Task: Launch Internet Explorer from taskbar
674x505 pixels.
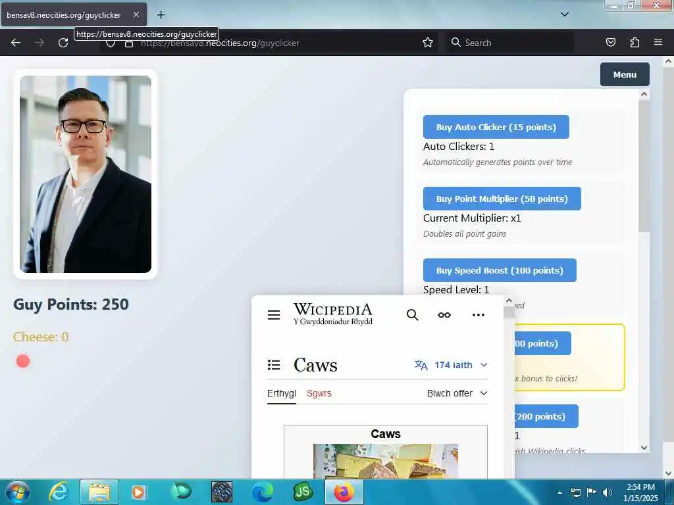Action: click(59, 492)
